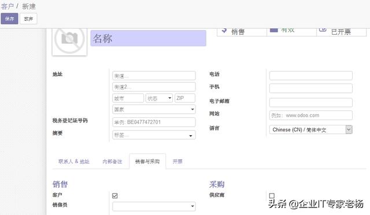Click the 放弃 discard button
This screenshot has height=215, width=370.
28,18
